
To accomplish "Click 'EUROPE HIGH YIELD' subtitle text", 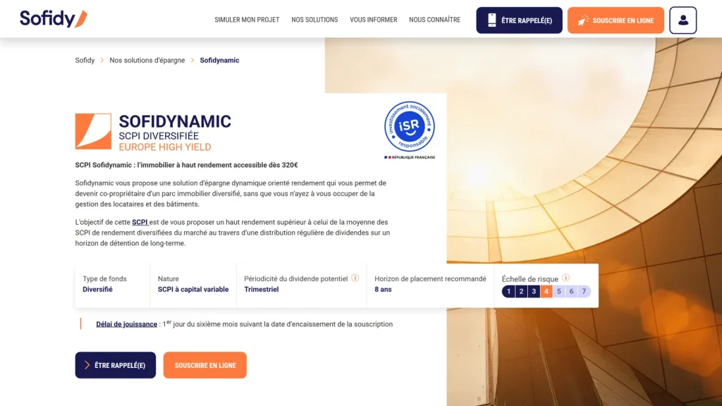I will (x=165, y=147).
